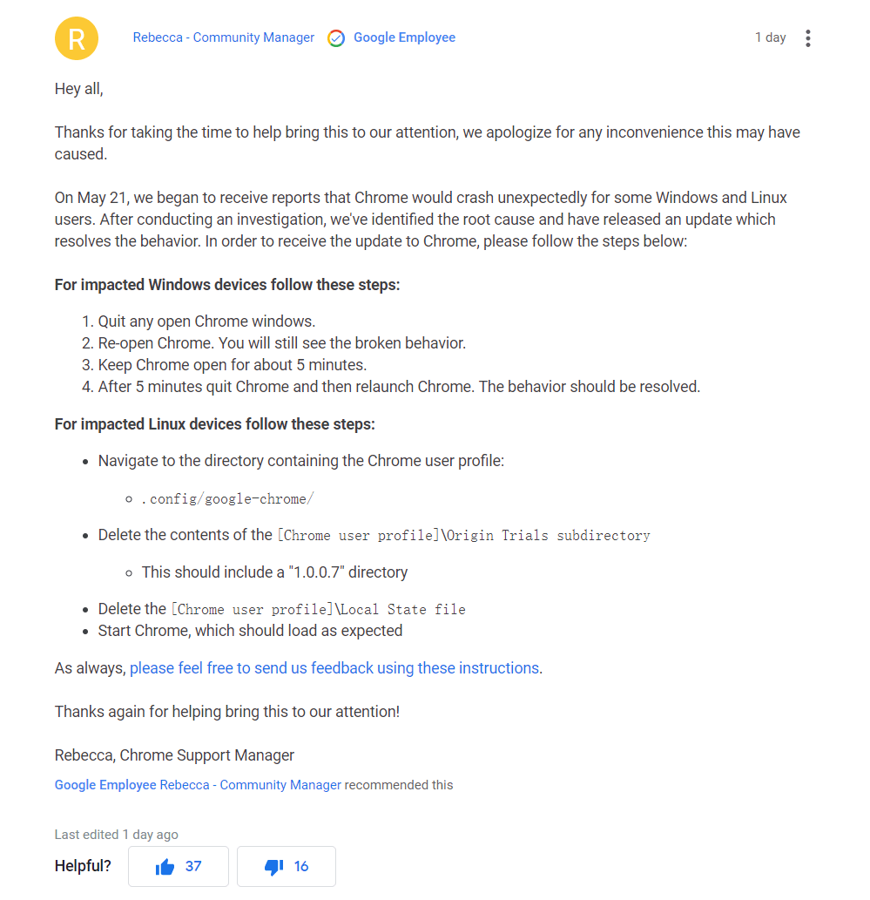The image size is (870, 900).
Task: Open the send us feedback instructions link
Action: point(334,668)
